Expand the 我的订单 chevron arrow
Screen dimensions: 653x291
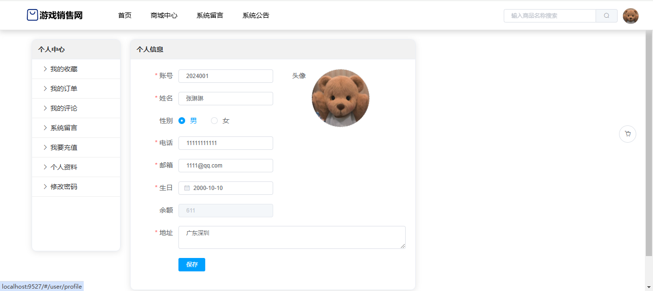point(45,89)
